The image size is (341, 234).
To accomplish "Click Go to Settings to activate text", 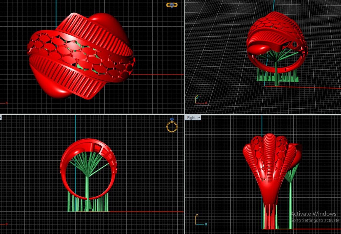I will click(315, 220).
